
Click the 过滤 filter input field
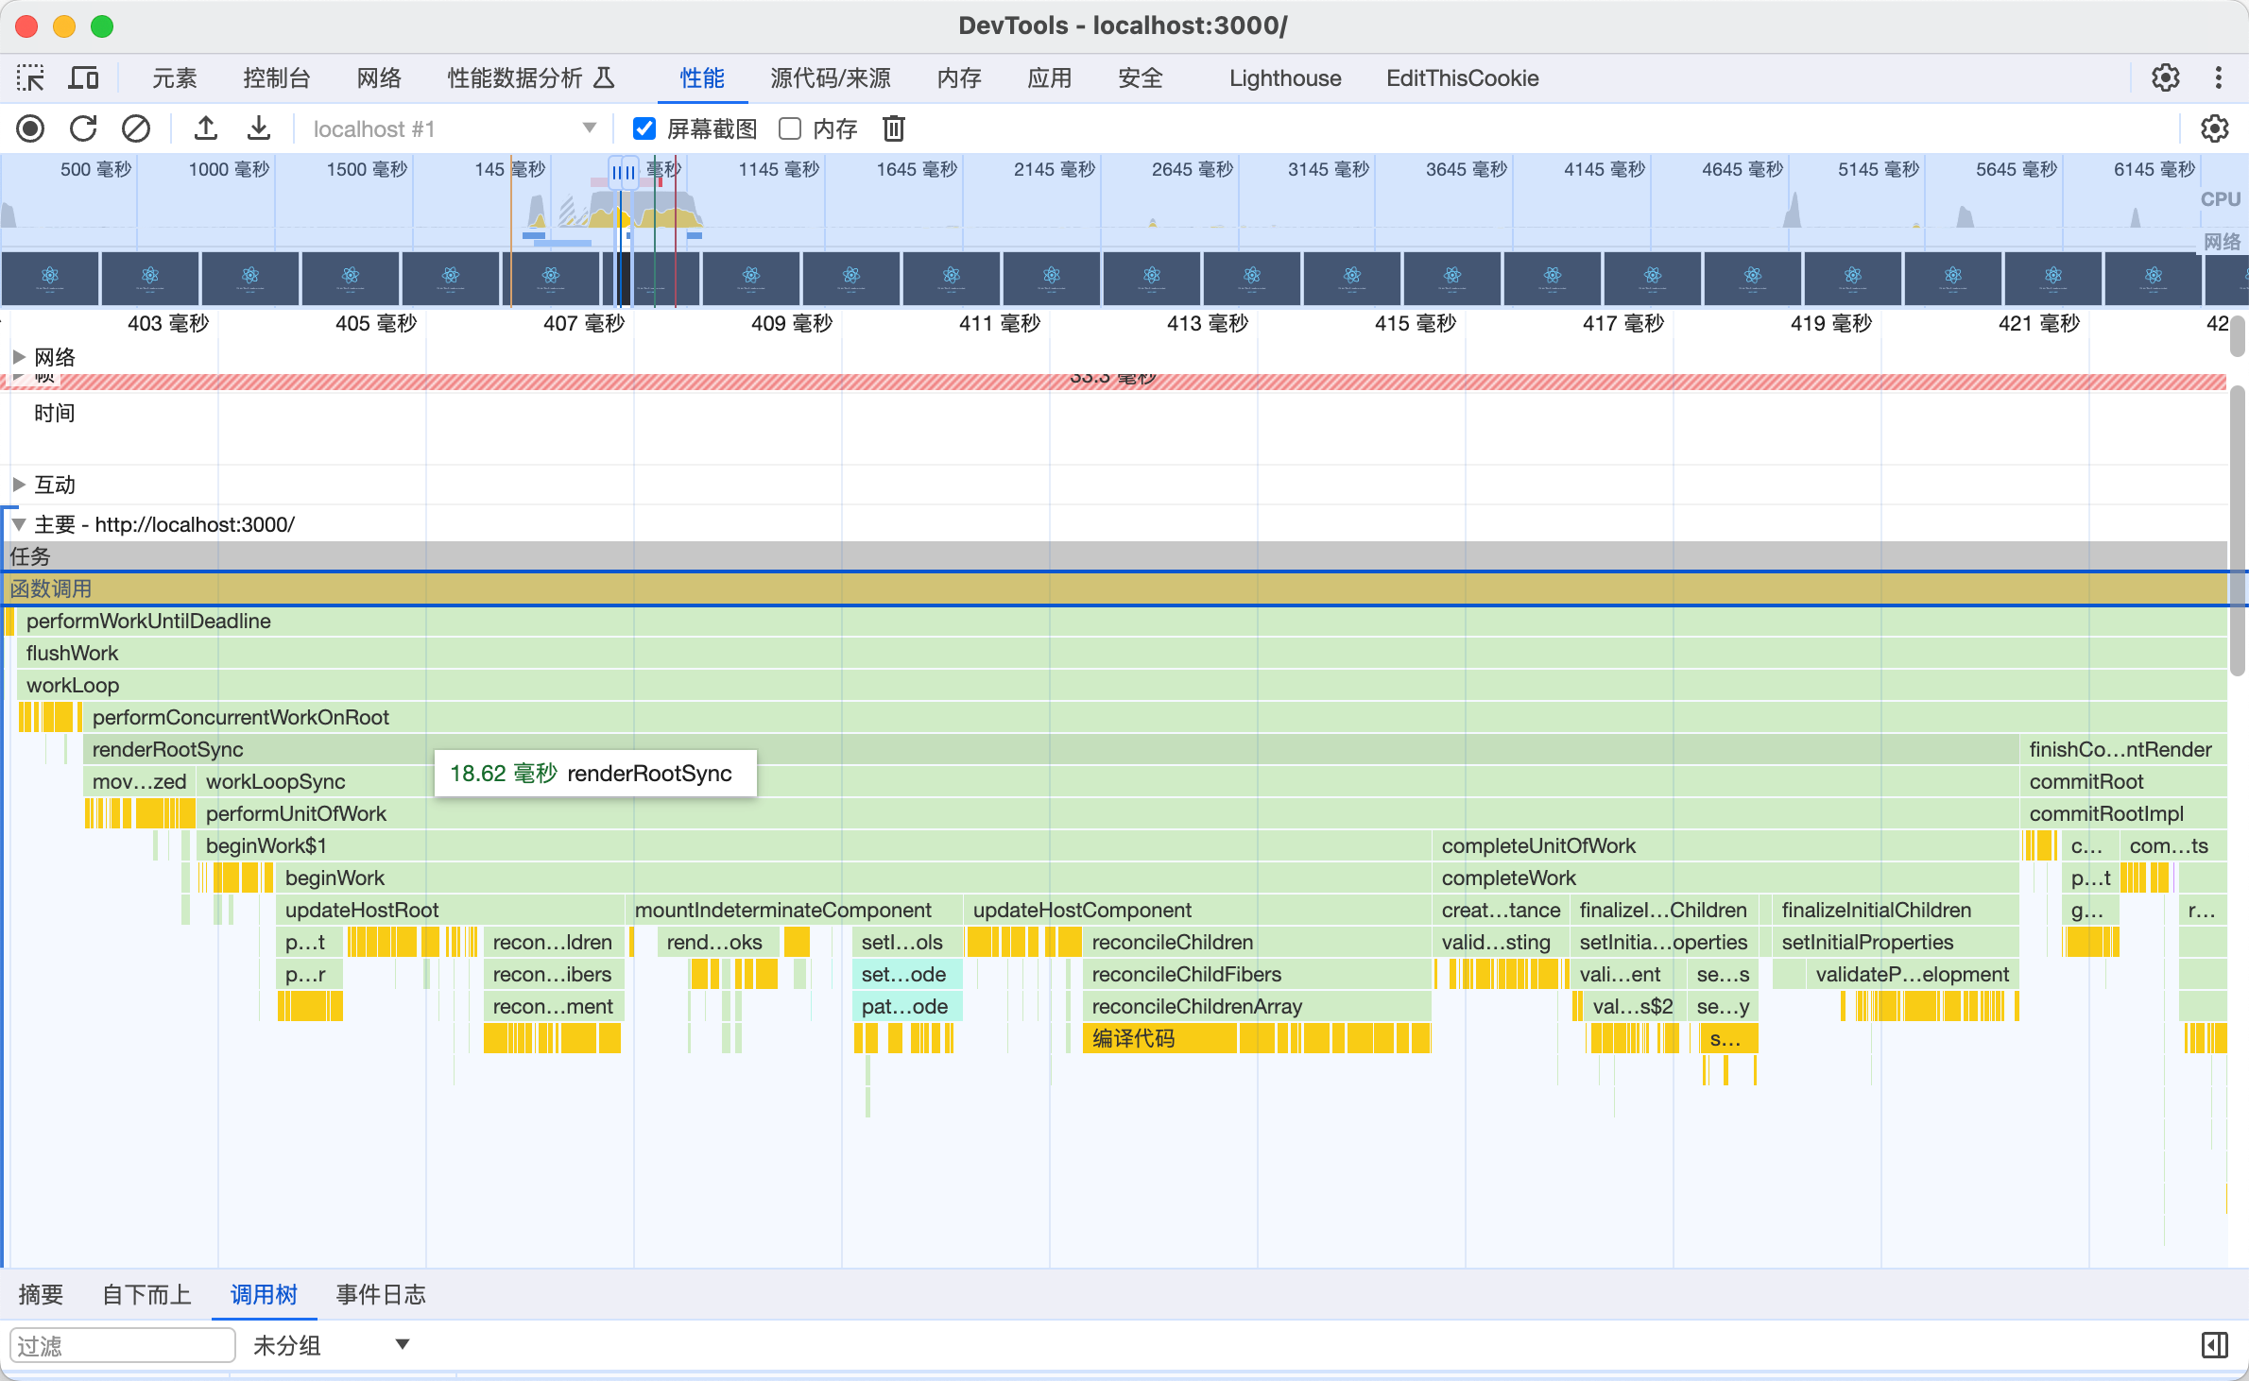(x=123, y=1345)
